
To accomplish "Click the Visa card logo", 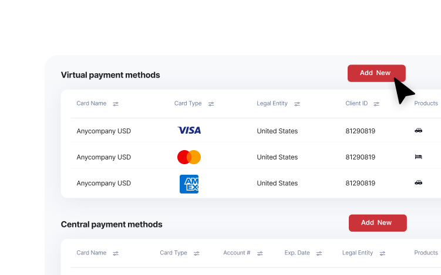I will tap(189, 130).
